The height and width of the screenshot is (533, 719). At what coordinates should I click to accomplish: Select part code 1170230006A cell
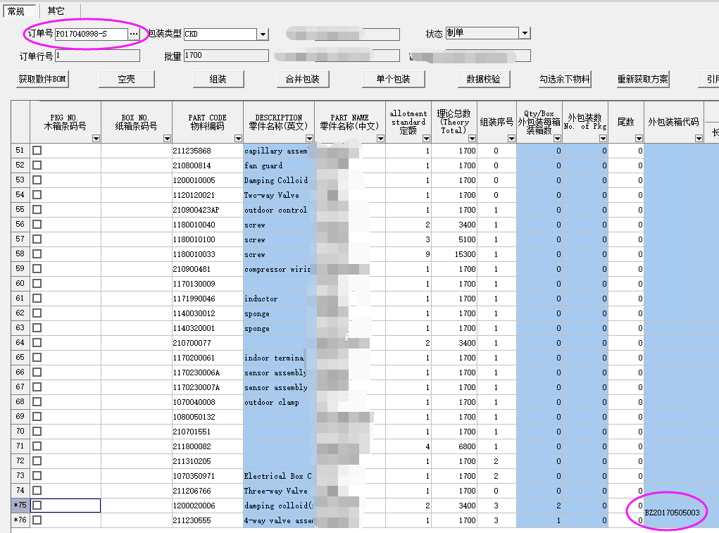click(x=208, y=372)
